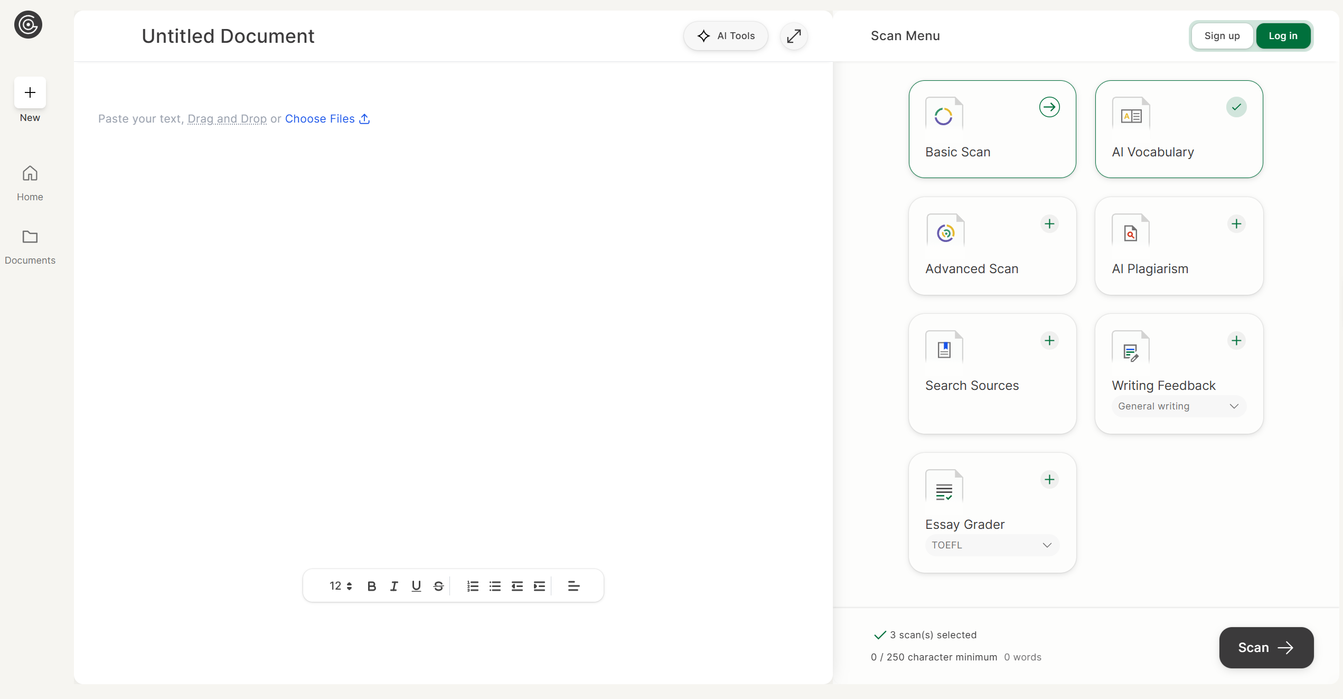Apply strikethrough formatting
The image size is (1343, 699).
coord(438,586)
